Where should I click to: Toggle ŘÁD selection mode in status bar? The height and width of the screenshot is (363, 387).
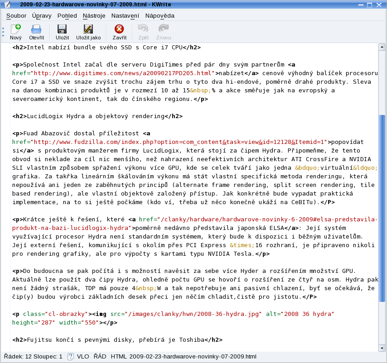(100, 357)
